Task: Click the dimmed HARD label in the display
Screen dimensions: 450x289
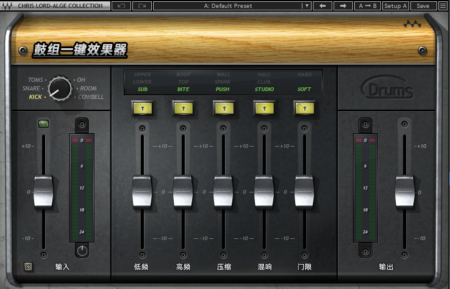Action: tap(304, 75)
